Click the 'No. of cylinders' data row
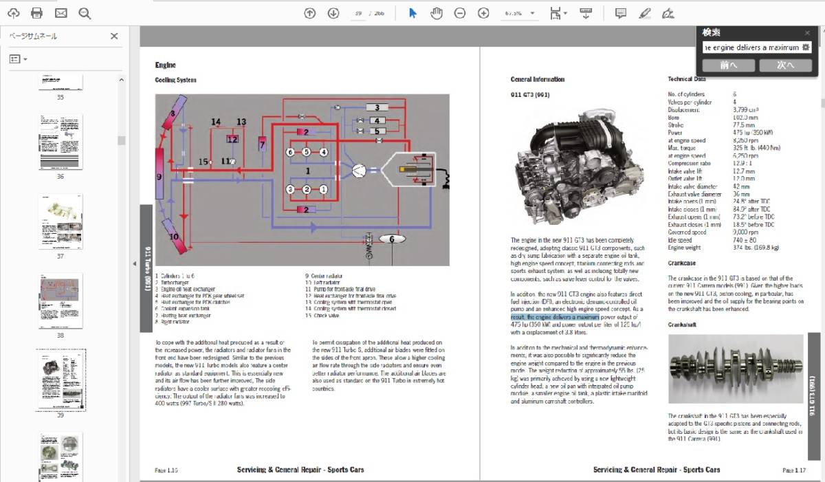The height and width of the screenshot is (482, 825). (x=703, y=94)
